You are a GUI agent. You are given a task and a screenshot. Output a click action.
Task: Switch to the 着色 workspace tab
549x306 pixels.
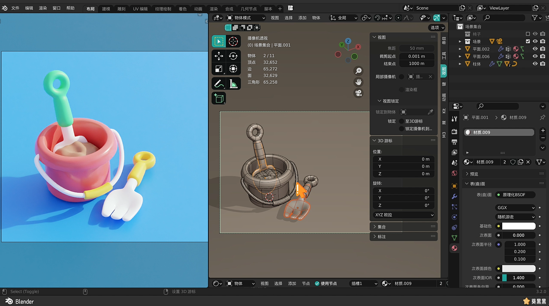pyautogui.click(x=183, y=9)
